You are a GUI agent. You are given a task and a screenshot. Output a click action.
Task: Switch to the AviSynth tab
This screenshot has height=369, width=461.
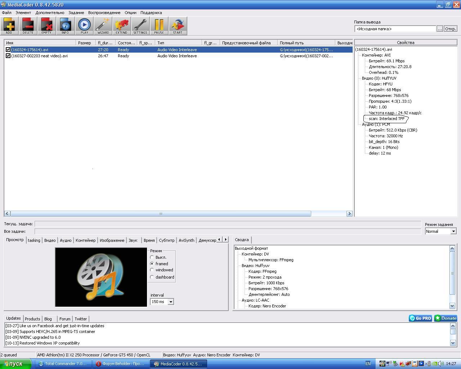186,240
